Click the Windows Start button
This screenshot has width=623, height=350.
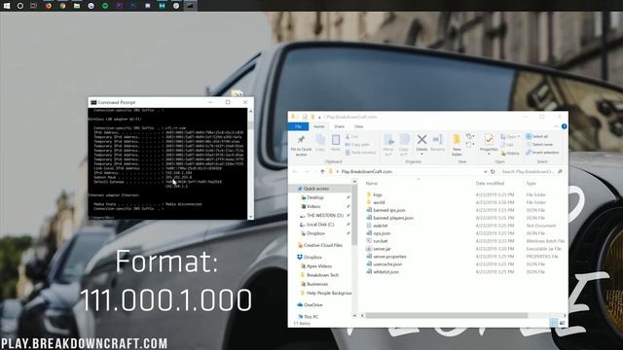(x=7, y=6)
